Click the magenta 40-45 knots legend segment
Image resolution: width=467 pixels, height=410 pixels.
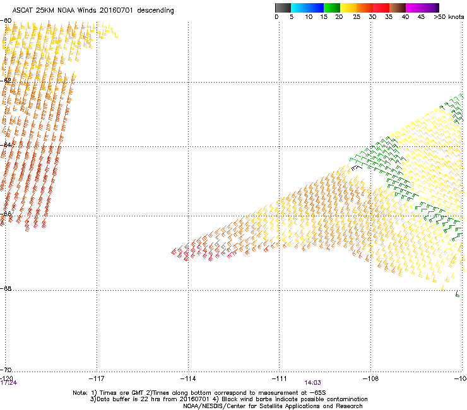click(420, 8)
